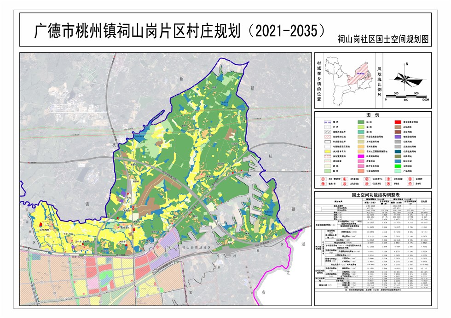The image size is (451, 318).
Task: Click the 健身广场 legend symbol
Action: (x=323, y=184)
